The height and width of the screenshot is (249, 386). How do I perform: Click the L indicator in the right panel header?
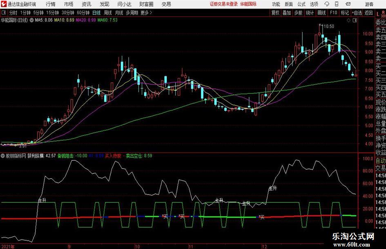(378, 14)
